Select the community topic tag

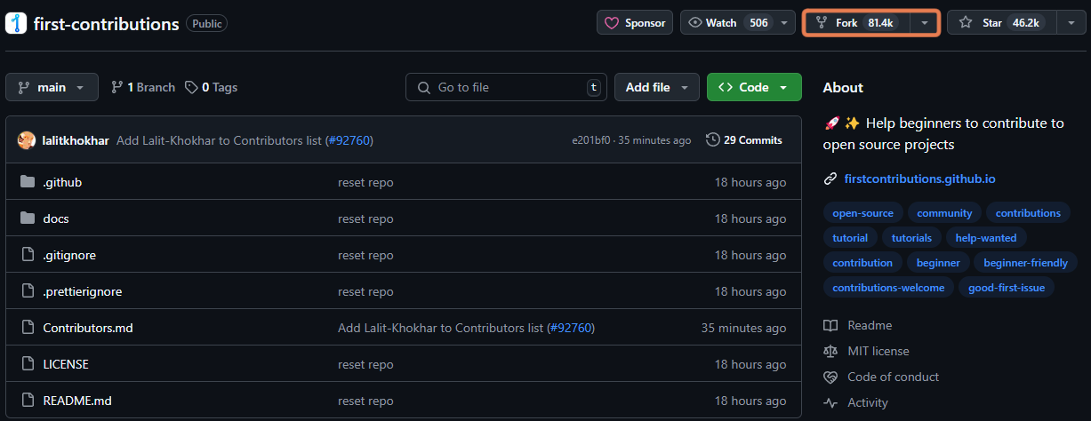click(x=944, y=213)
